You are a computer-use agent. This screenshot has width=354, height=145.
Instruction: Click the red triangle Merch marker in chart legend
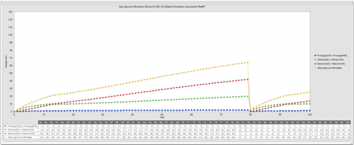315,64
